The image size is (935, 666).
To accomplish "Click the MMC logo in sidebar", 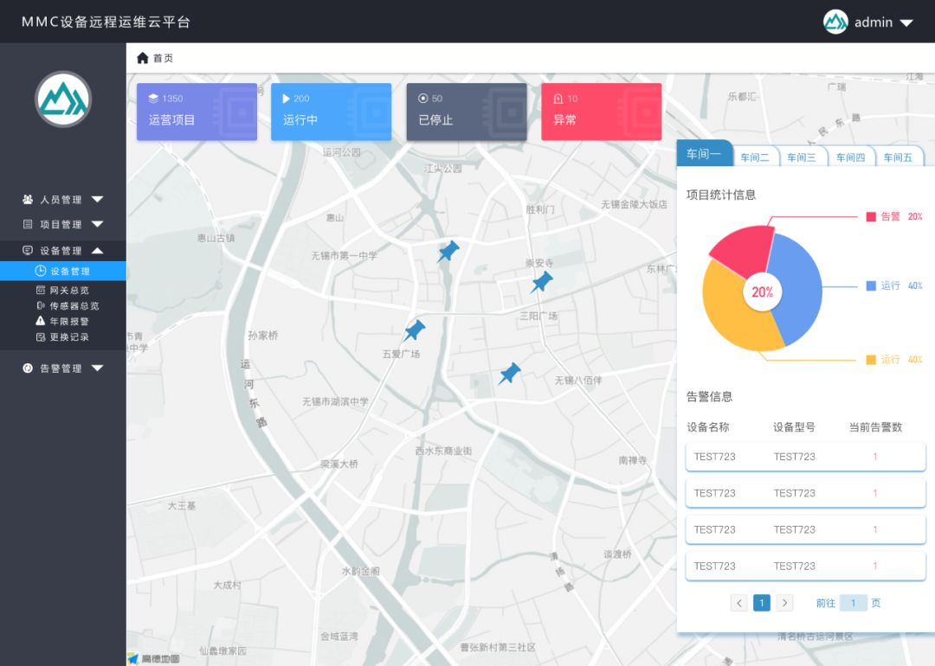I will pos(63,99).
